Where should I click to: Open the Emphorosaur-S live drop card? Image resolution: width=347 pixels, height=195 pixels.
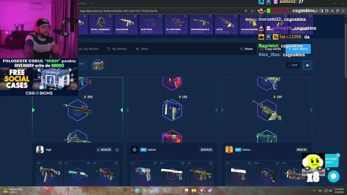[201, 24]
